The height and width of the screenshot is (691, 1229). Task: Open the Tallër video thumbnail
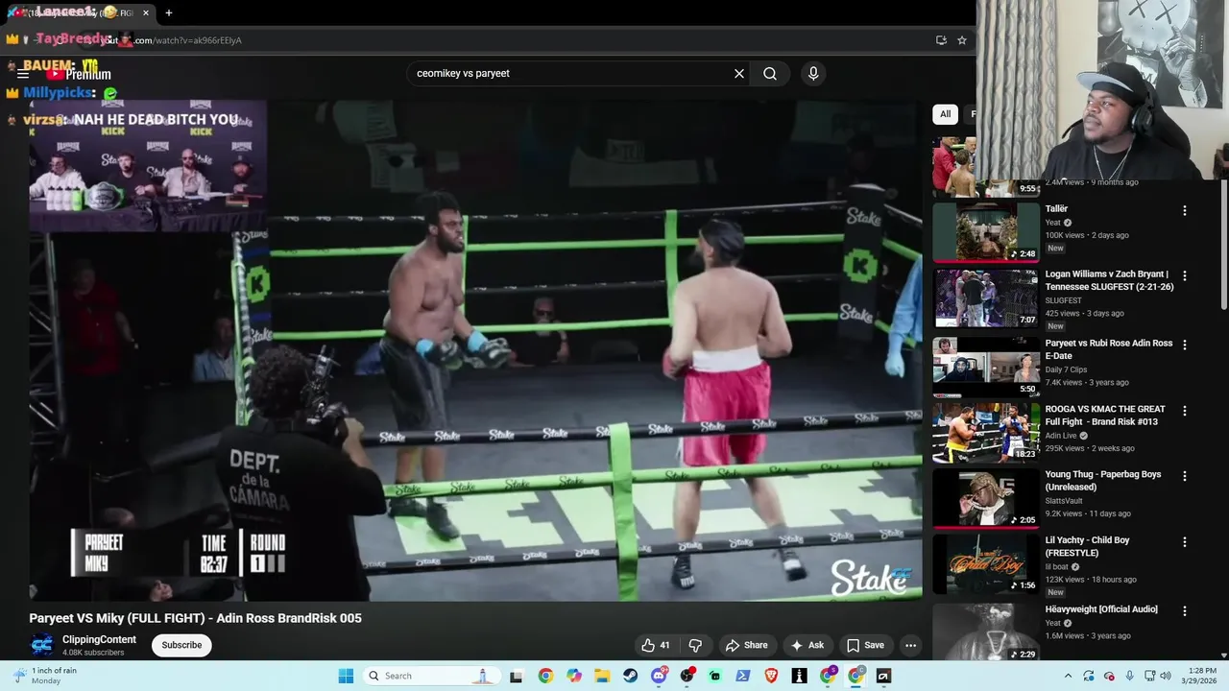point(986,232)
